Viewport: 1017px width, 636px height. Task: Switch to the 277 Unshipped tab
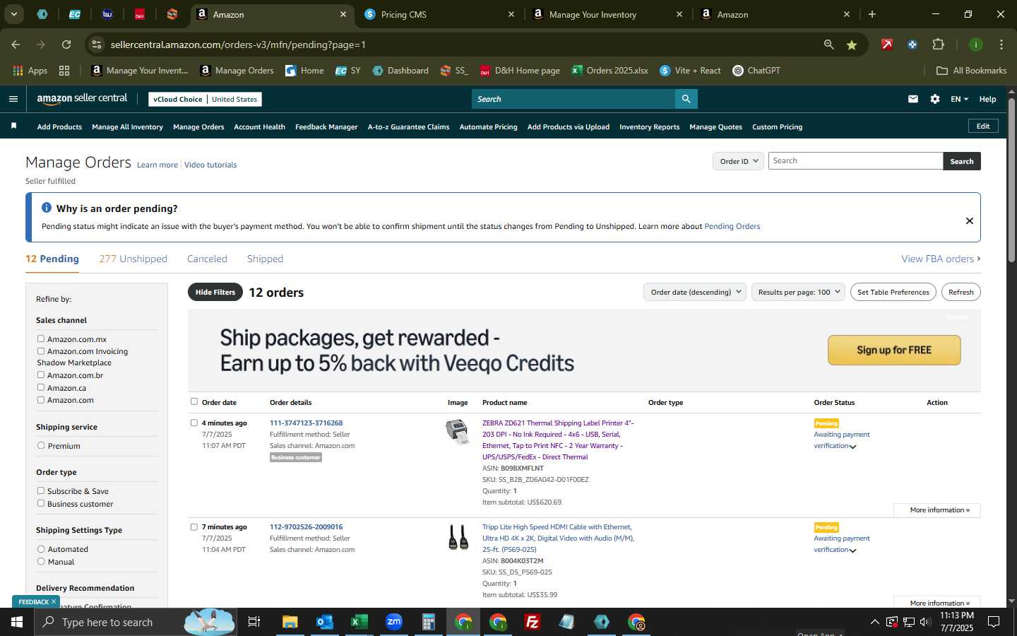(133, 259)
